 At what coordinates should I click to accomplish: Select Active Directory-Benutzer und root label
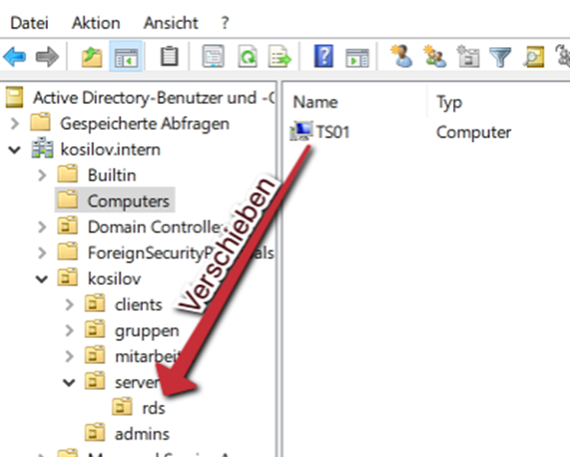[154, 97]
